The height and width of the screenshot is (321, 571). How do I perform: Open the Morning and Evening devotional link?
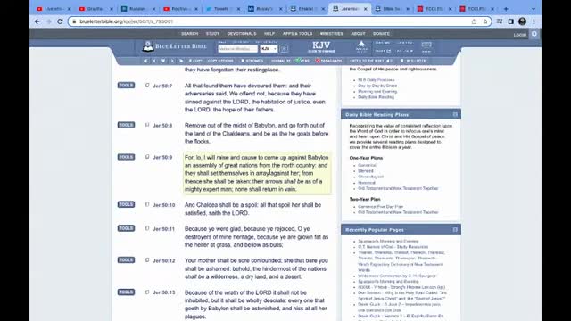377,91
